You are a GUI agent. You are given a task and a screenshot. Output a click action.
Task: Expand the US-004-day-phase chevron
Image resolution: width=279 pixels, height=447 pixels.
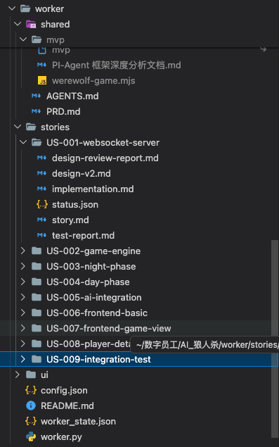coord(23,282)
